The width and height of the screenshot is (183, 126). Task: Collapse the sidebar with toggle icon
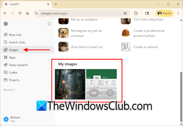pyautogui.click(x=49, y=24)
